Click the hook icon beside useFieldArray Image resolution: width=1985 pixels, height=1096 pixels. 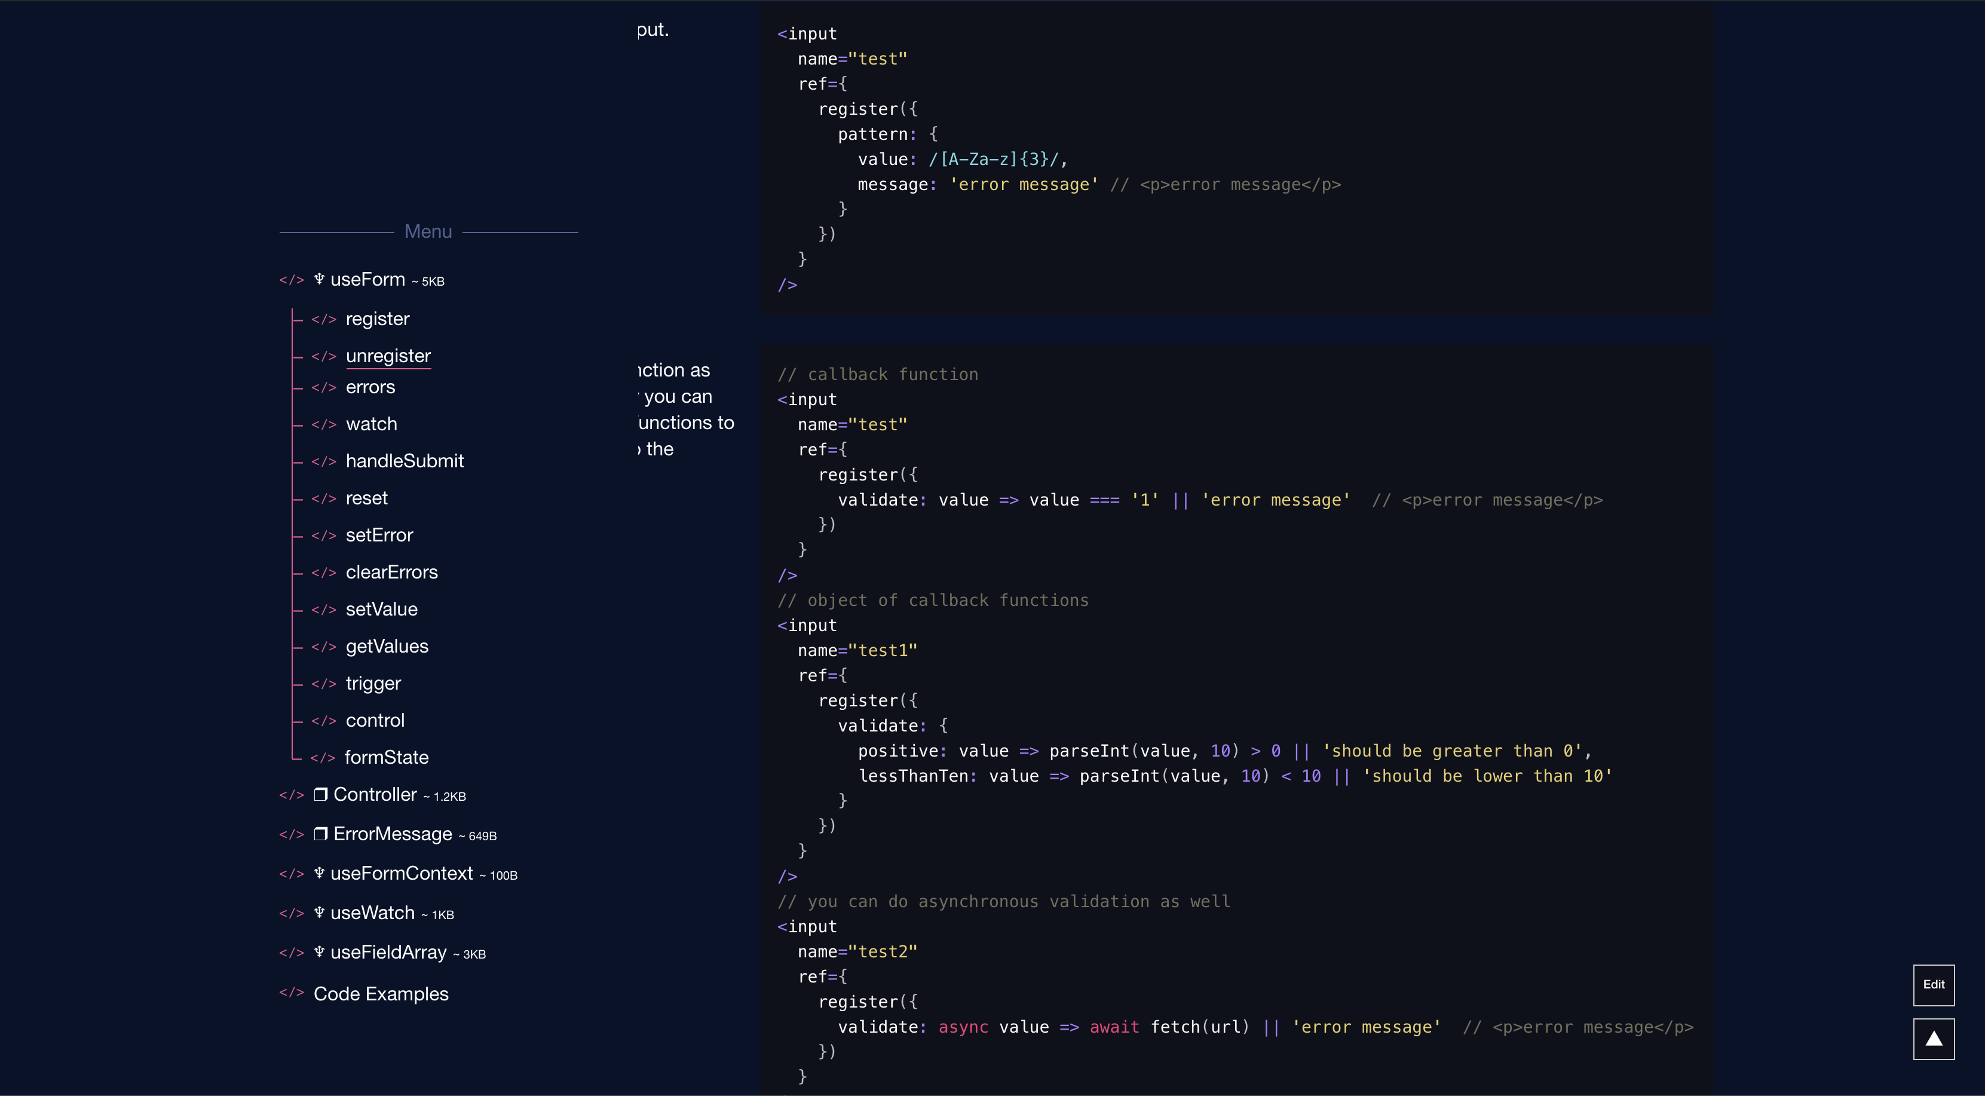pyautogui.click(x=318, y=952)
